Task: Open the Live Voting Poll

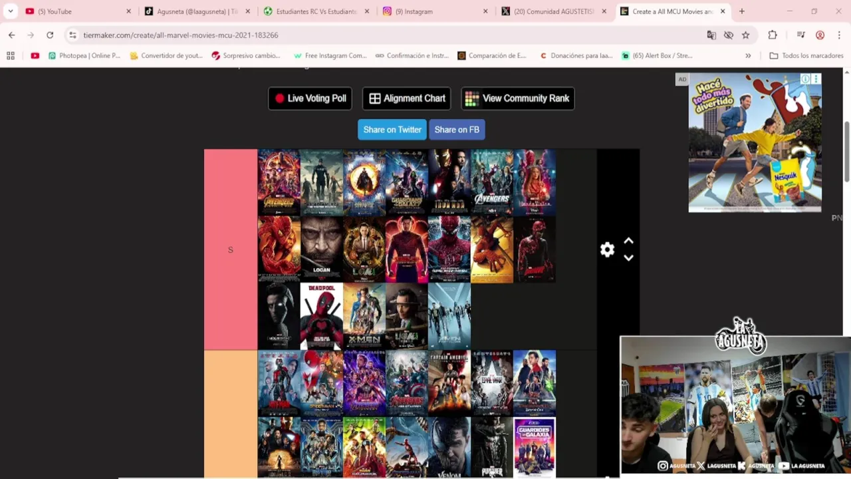Action: click(310, 98)
